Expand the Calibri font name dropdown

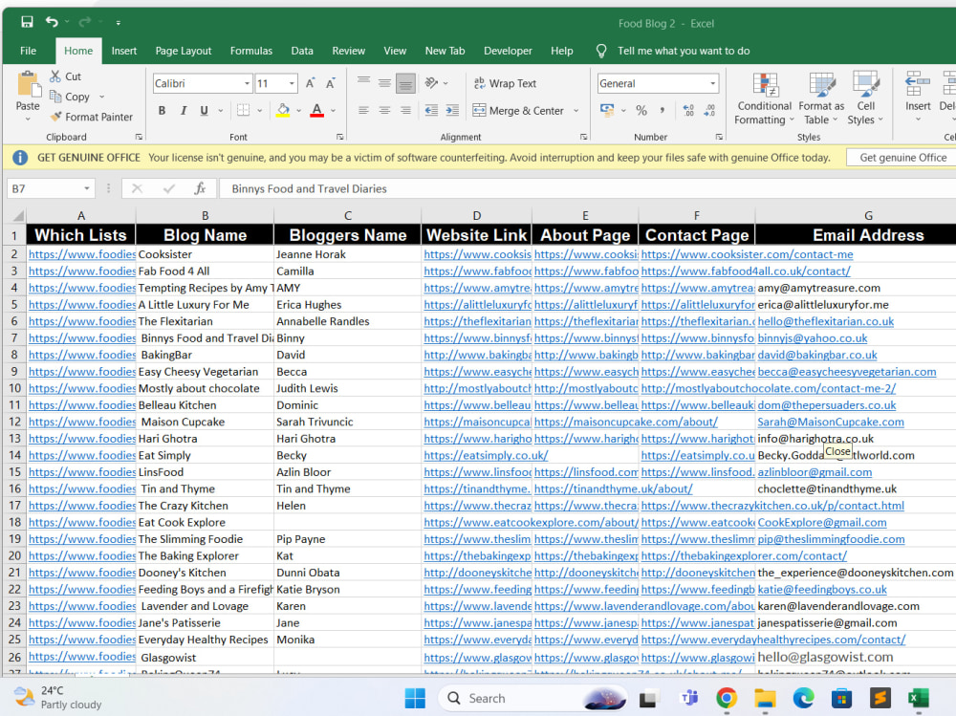coord(247,83)
